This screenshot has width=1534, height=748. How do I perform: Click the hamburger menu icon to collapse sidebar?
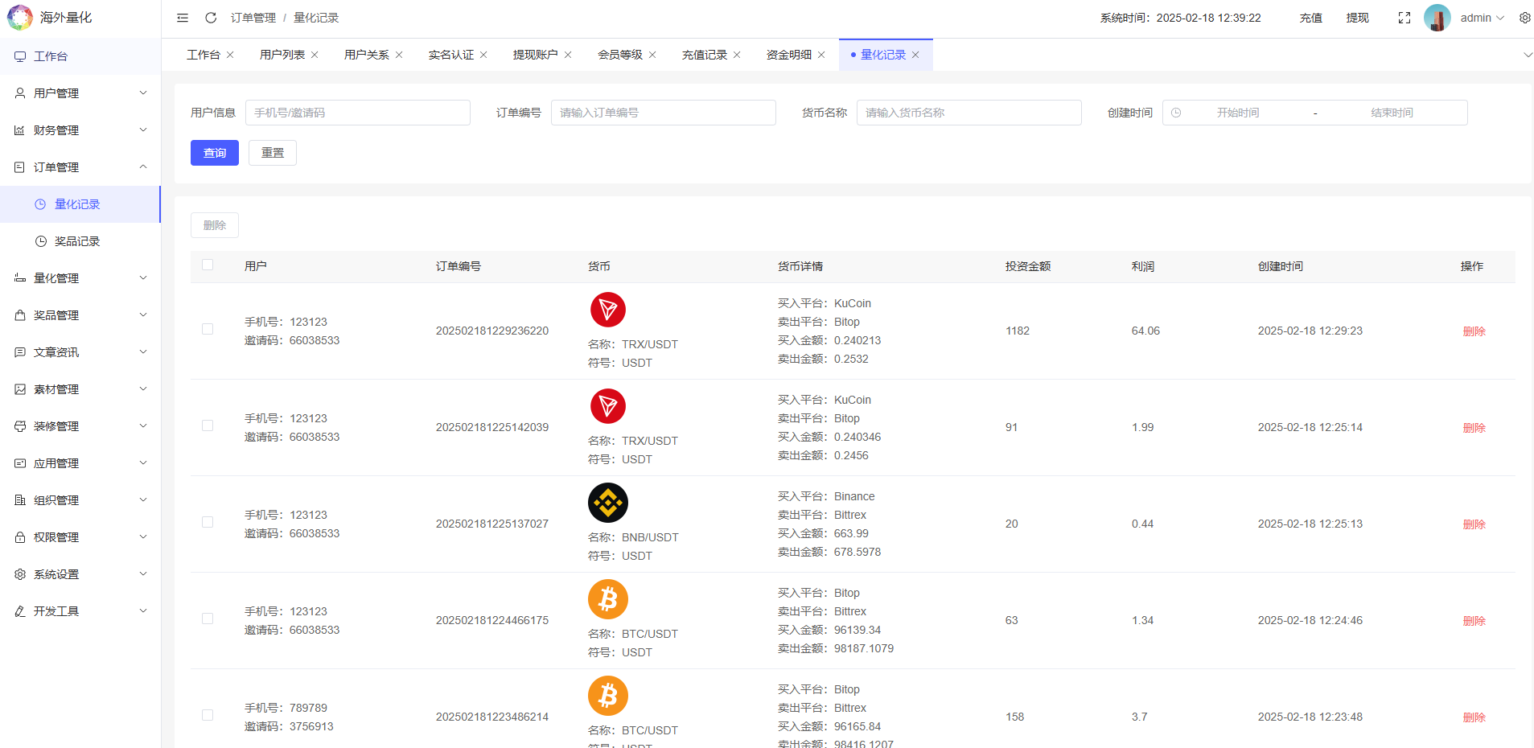tap(182, 17)
